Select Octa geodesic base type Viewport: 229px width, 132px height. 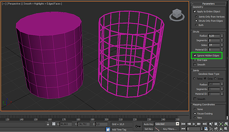205,78
